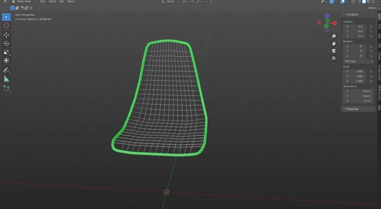
Task: Click the red X axis on the navigation gizmo
Action: (x=319, y=23)
